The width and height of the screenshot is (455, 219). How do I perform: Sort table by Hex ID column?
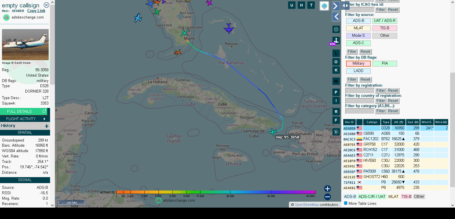coord(349,122)
